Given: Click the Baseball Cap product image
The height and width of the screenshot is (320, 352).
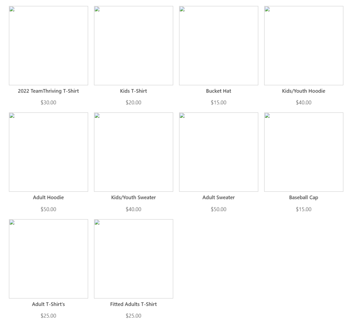Looking at the screenshot, I should (304, 152).
